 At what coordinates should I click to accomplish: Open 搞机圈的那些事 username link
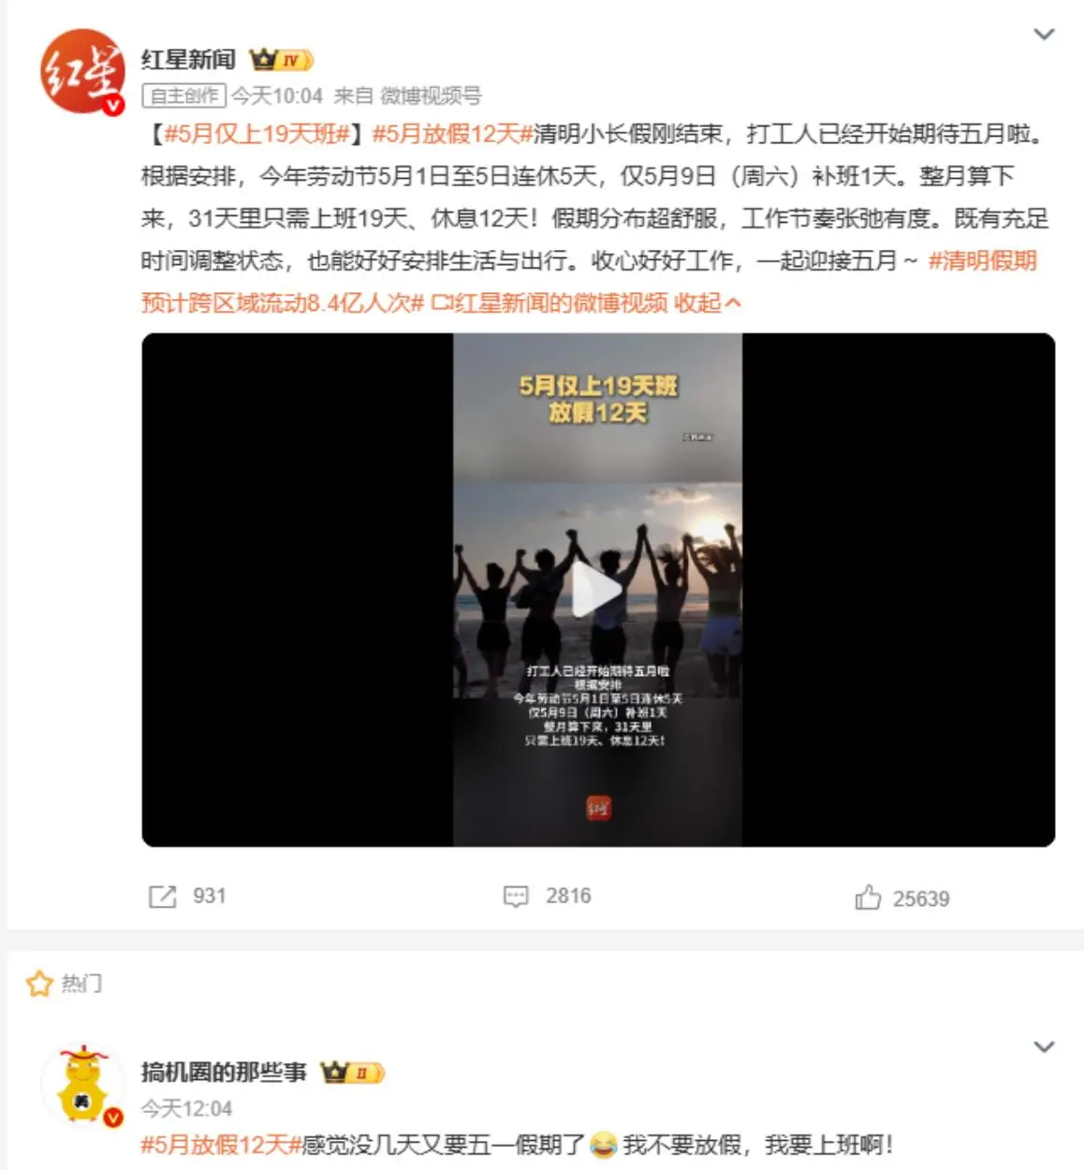(224, 1072)
